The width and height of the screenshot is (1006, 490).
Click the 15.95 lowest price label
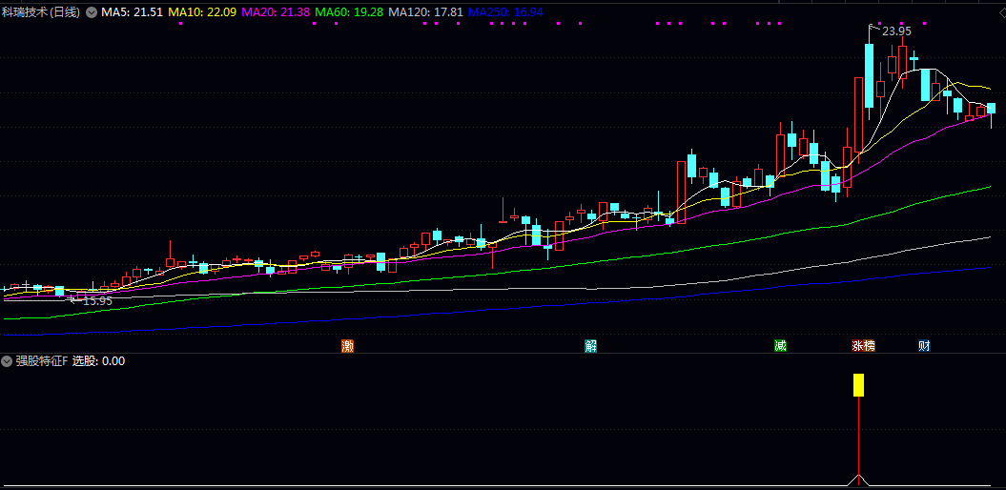pyautogui.click(x=97, y=301)
